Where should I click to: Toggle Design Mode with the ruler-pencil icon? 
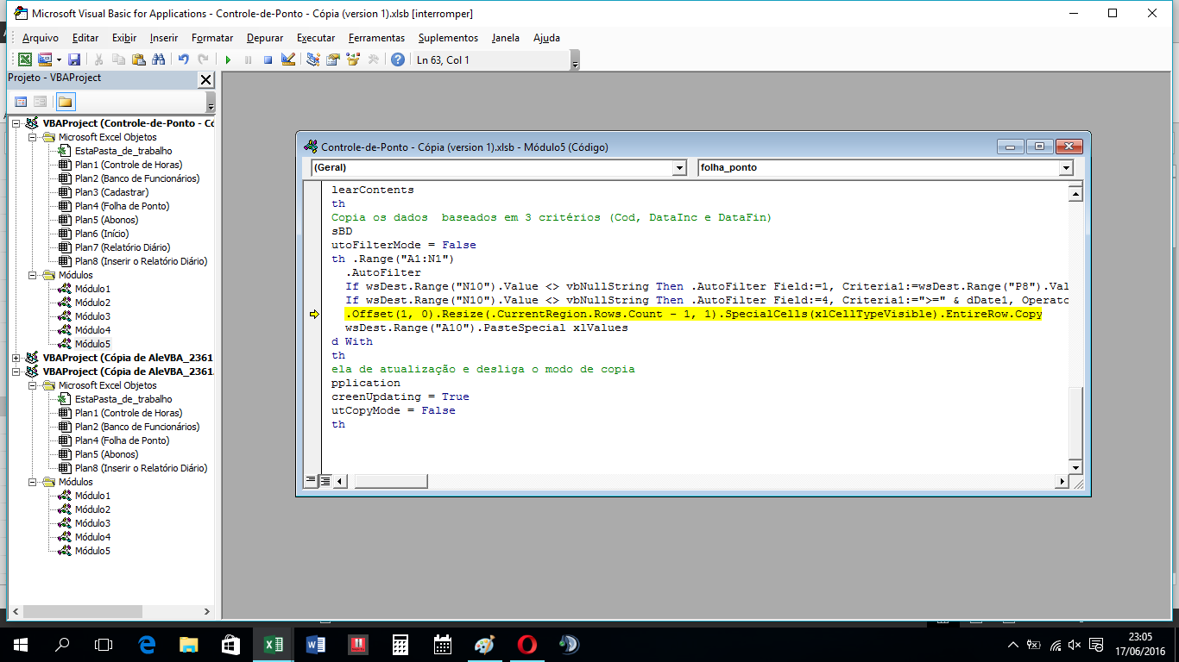pyautogui.click(x=288, y=59)
